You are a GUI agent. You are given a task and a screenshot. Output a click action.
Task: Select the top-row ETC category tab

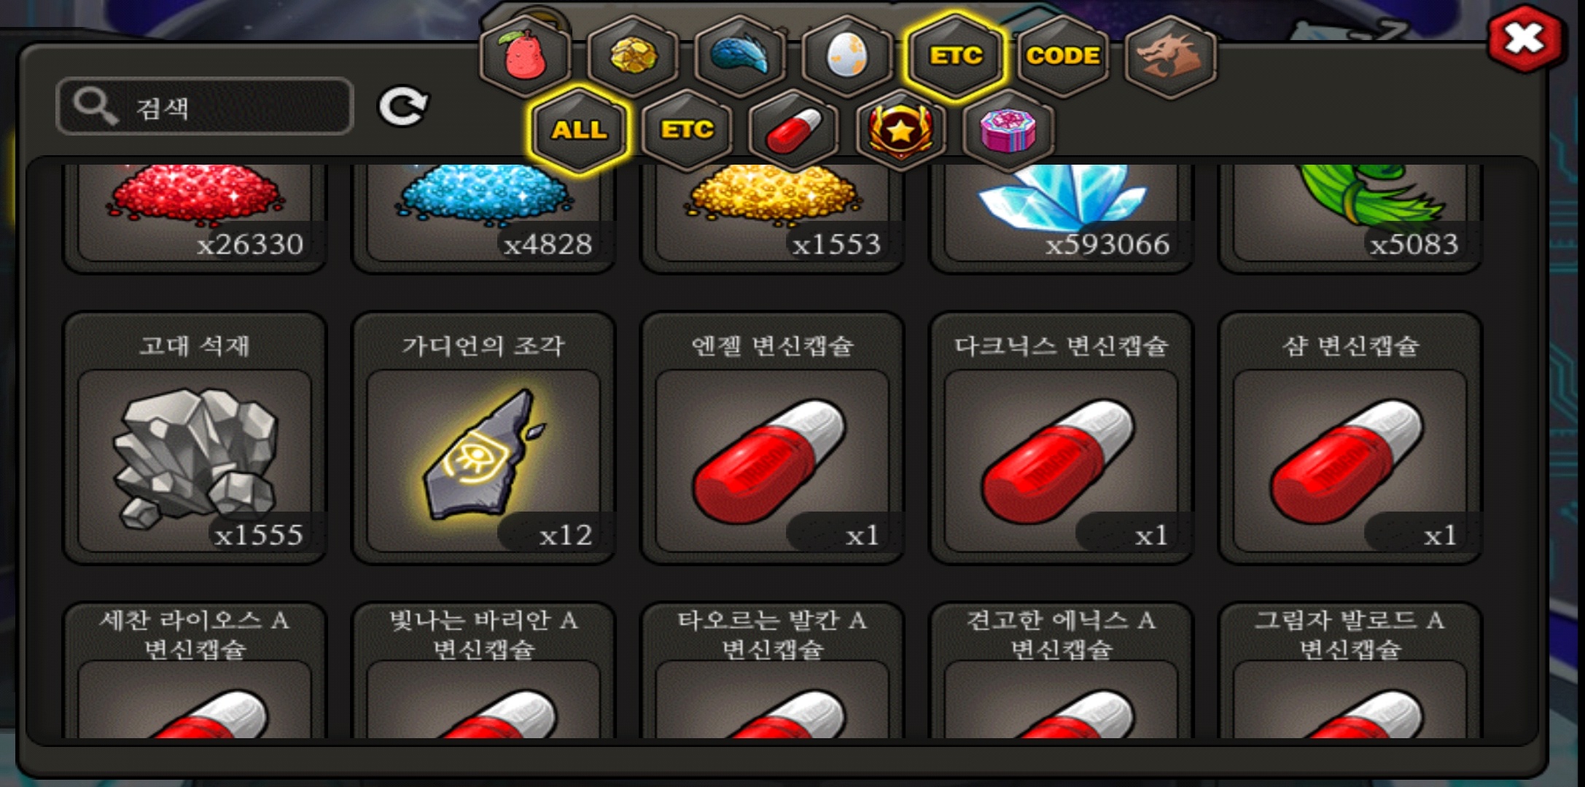point(955,56)
